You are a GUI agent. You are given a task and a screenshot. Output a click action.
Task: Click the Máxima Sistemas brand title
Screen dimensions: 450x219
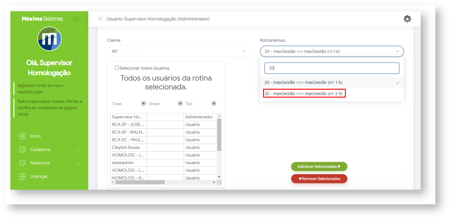pyautogui.click(x=42, y=19)
